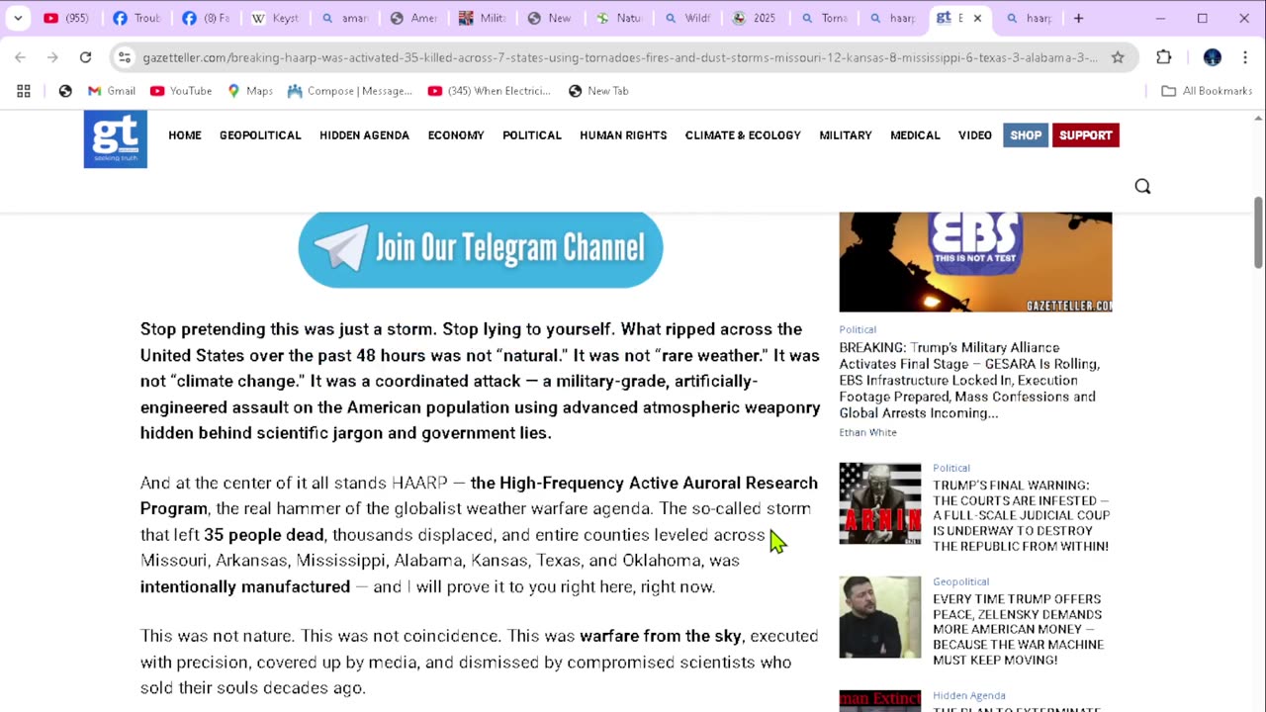Open the POLITICAL menu item

pyautogui.click(x=532, y=135)
